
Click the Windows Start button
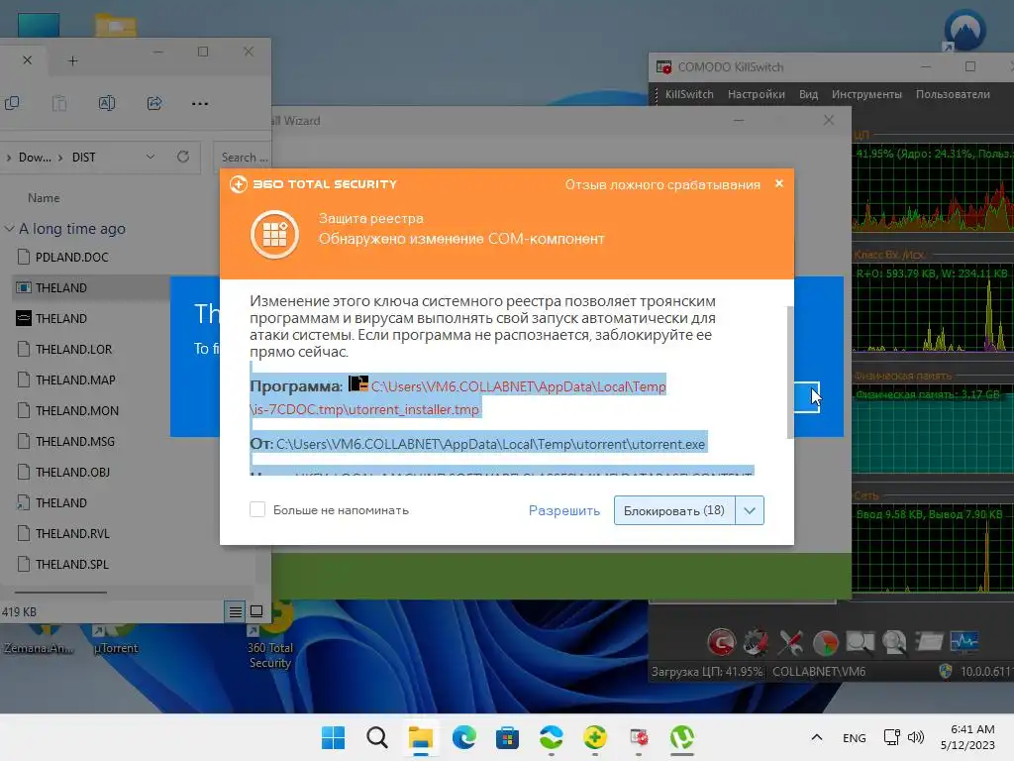coord(334,737)
